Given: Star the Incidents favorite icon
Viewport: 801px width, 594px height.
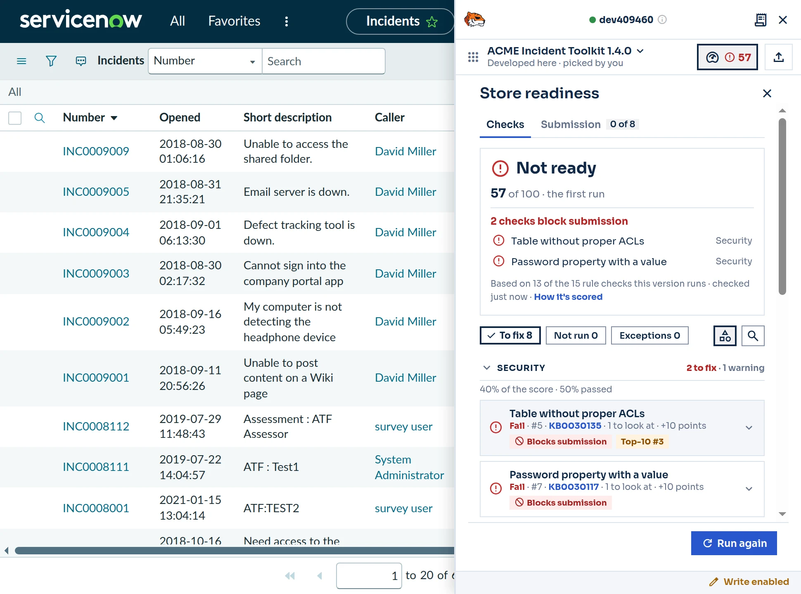Looking at the screenshot, I should [432, 21].
